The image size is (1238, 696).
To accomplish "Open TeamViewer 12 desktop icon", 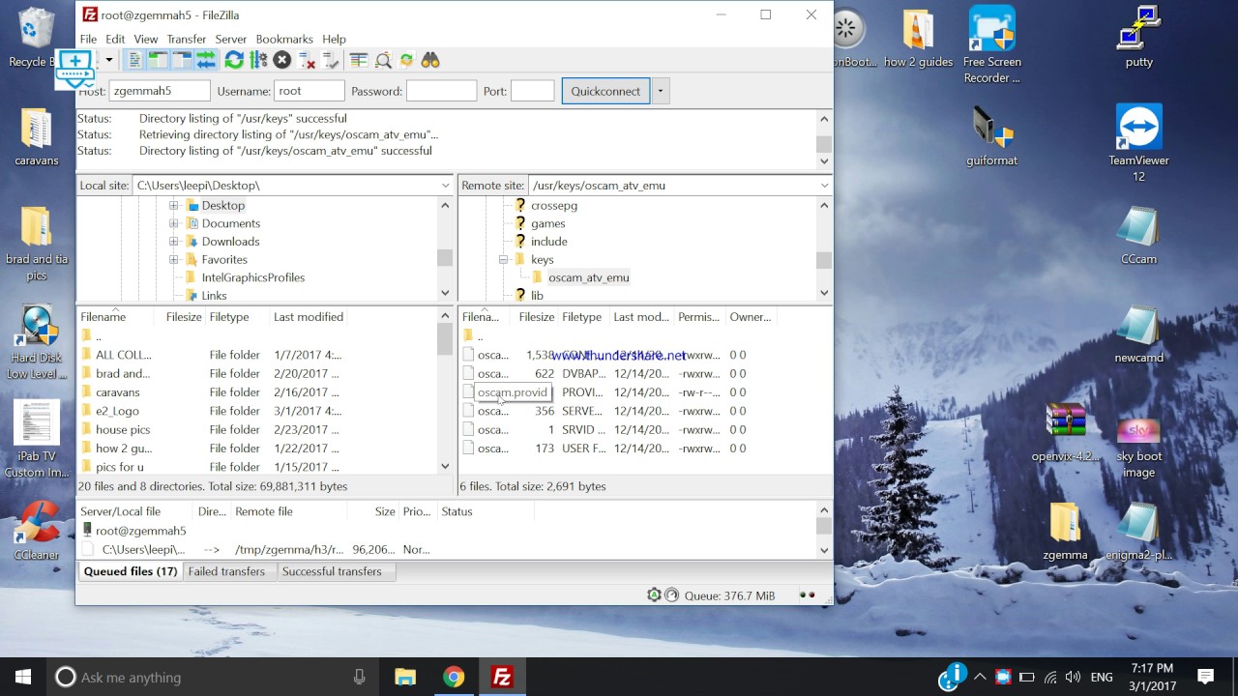I will click(x=1139, y=143).
